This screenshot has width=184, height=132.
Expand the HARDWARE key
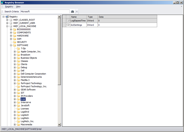click(11, 36)
